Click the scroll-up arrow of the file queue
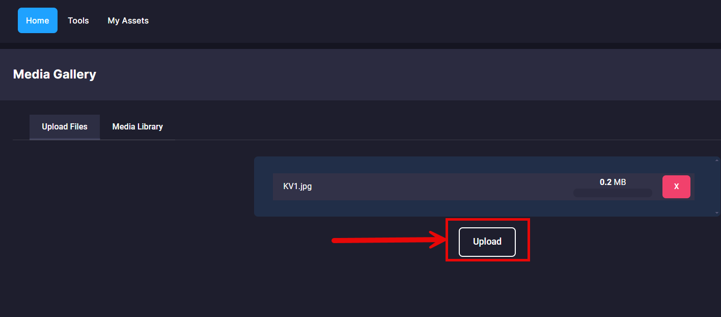 click(x=717, y=161)
